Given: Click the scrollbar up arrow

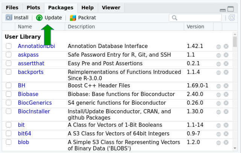Looking at the screenshot, I should pos(235,34).
